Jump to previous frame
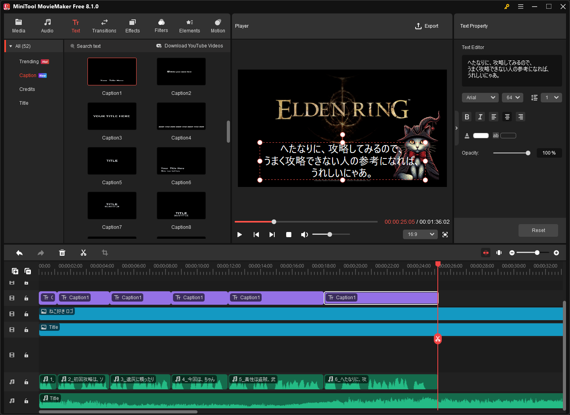Viewport: 570px width, 415px height. tap(256, 235)
